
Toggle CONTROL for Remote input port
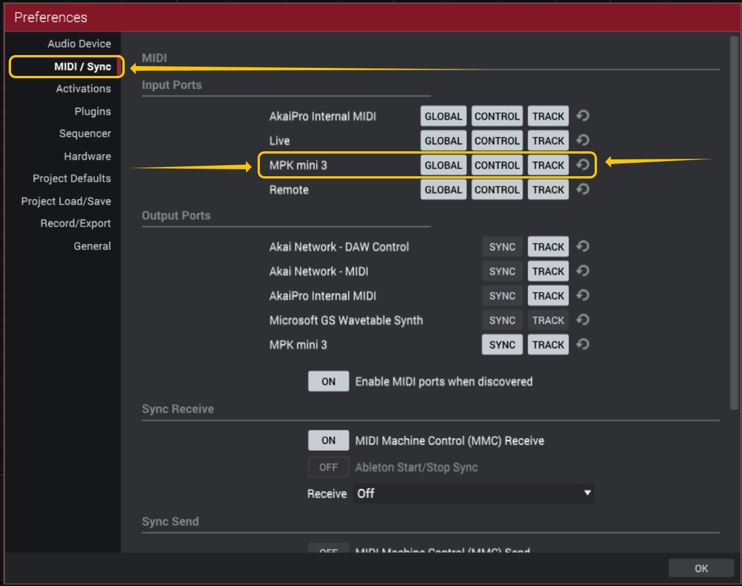pyautogui.click(x=497, y=190)
